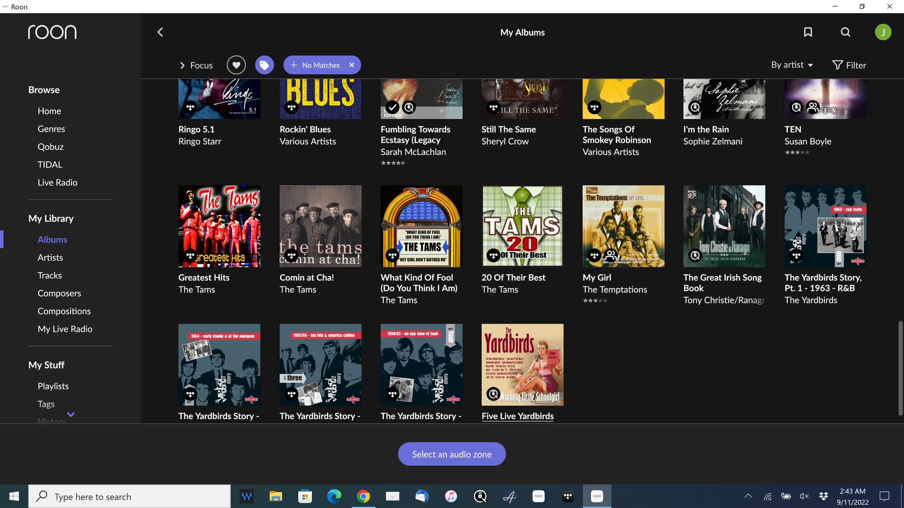Open artist Sheryl Crow
The image size is (904, 508).
(505, 141)
